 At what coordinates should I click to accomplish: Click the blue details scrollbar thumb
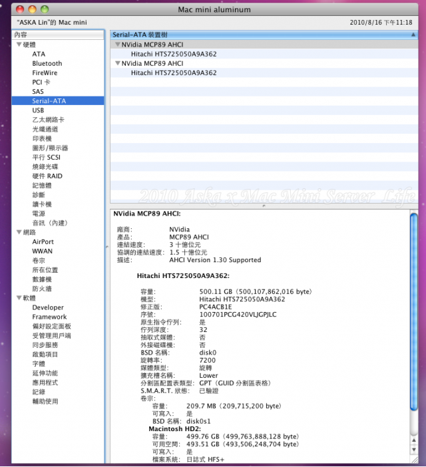pyautogui.click(x=414, y=312)
